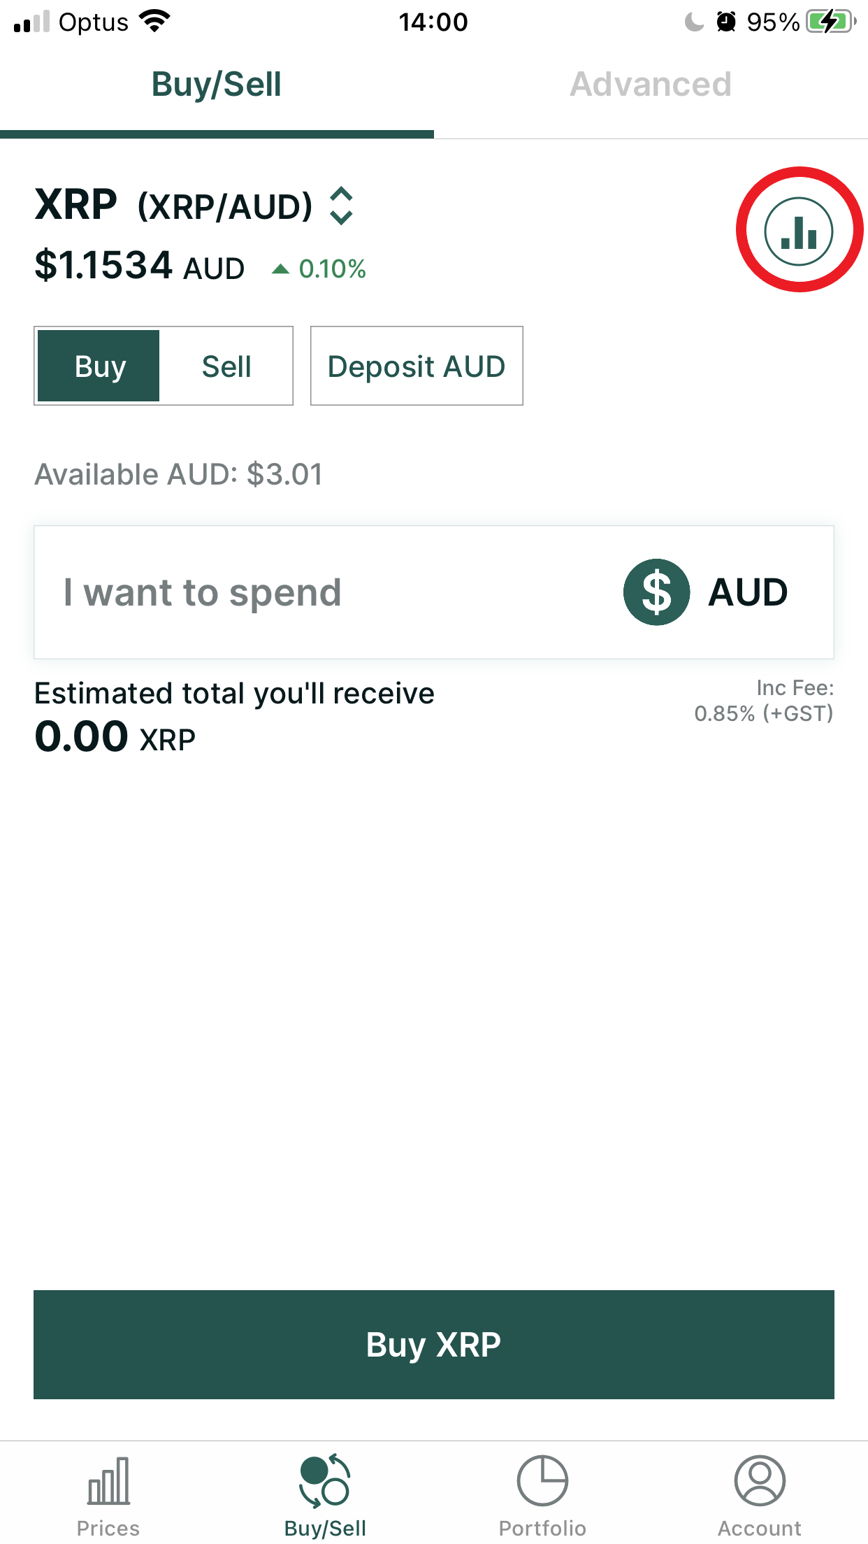Tap the battery charging indicator

tap(831, 22)
